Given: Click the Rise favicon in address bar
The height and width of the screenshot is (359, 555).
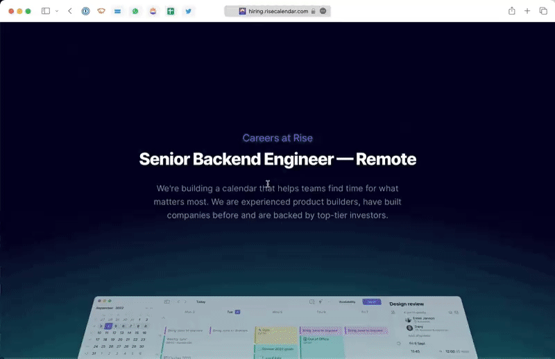Looking at the screenshot, I should coord(242,11).
